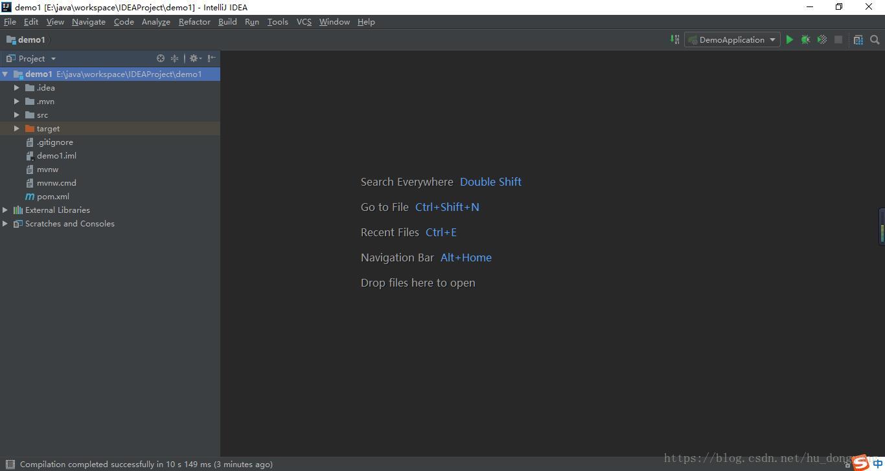Image resolution: width=885 pixels, height=471 pixels.
Task: Click 'Ctrl+Shift+N' shortcut hint text
Action: (447, 207)
